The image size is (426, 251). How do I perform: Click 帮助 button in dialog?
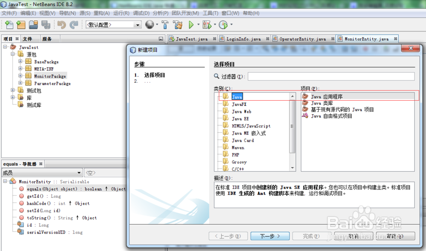pyautogui.click(x=396, y=236)
